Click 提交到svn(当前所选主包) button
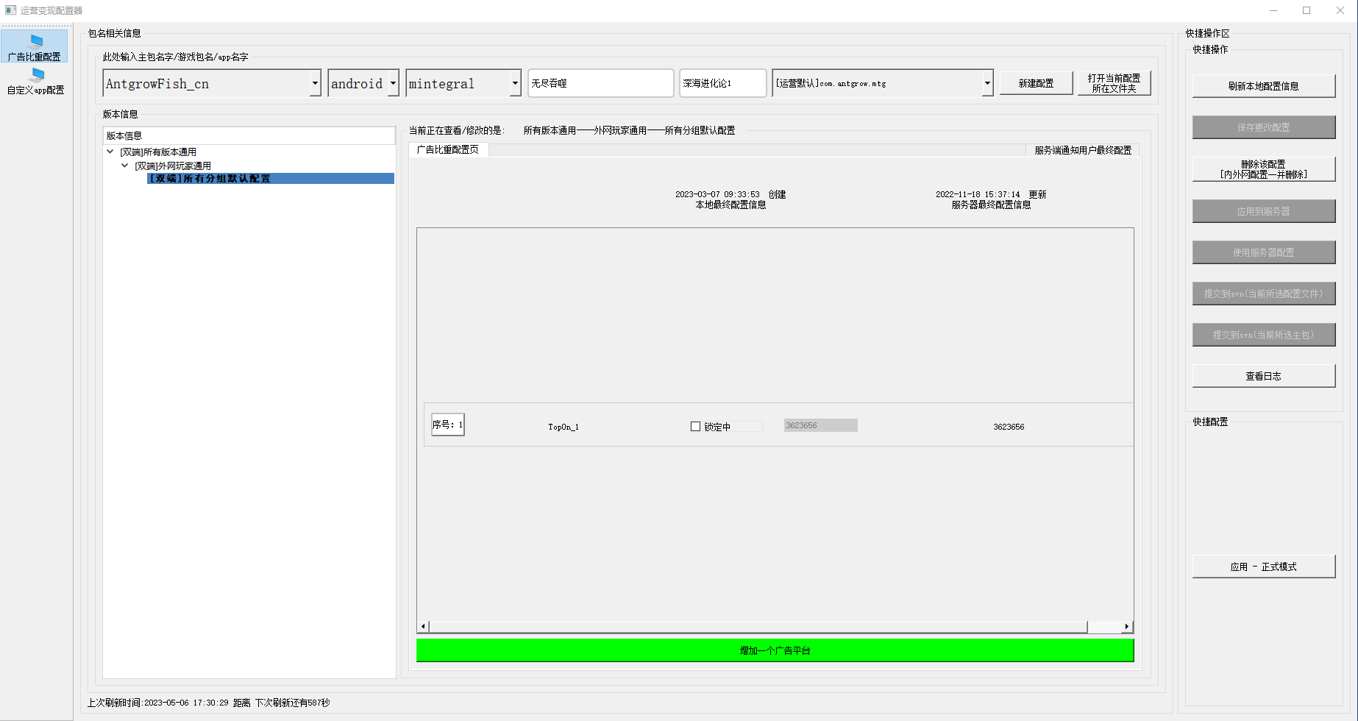Screen dimensions: 1358x721 pos(1263,335)
